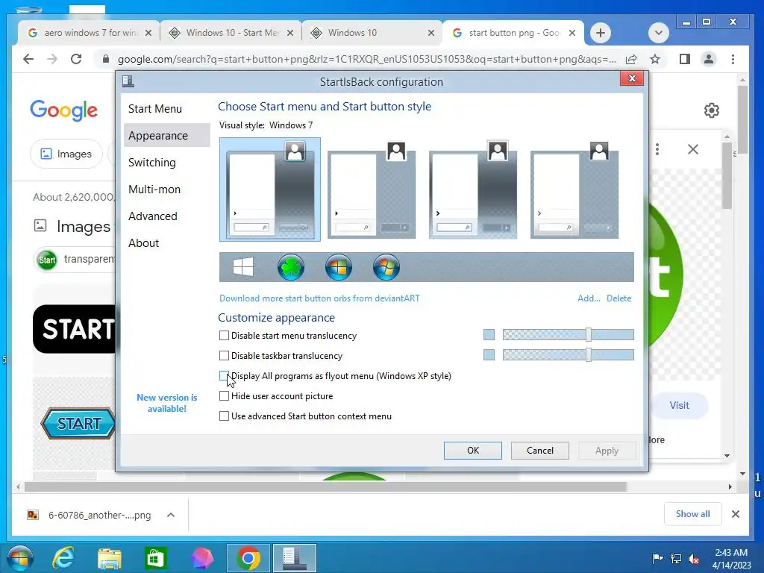This screenshot has height=573, width=764.
Task: Click the disabled Apply button
Action: click(x=607, y=450)
